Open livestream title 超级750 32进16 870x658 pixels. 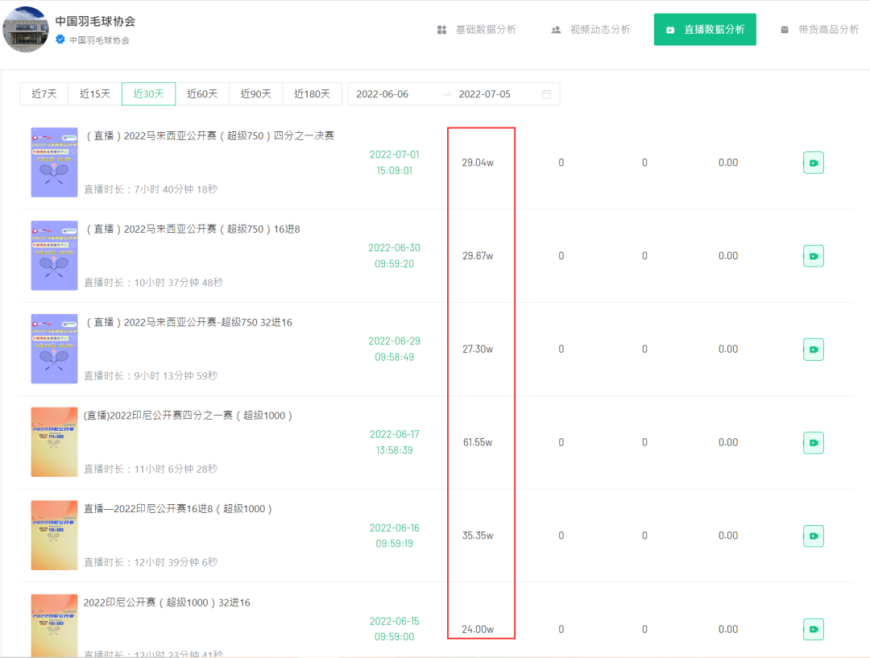point(188,322)
